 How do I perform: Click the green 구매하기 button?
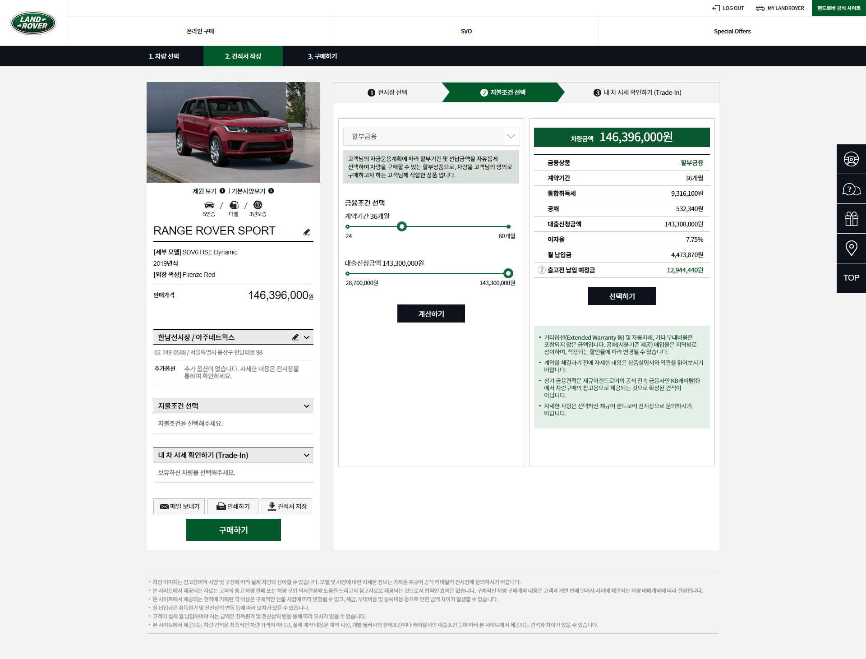234,530
